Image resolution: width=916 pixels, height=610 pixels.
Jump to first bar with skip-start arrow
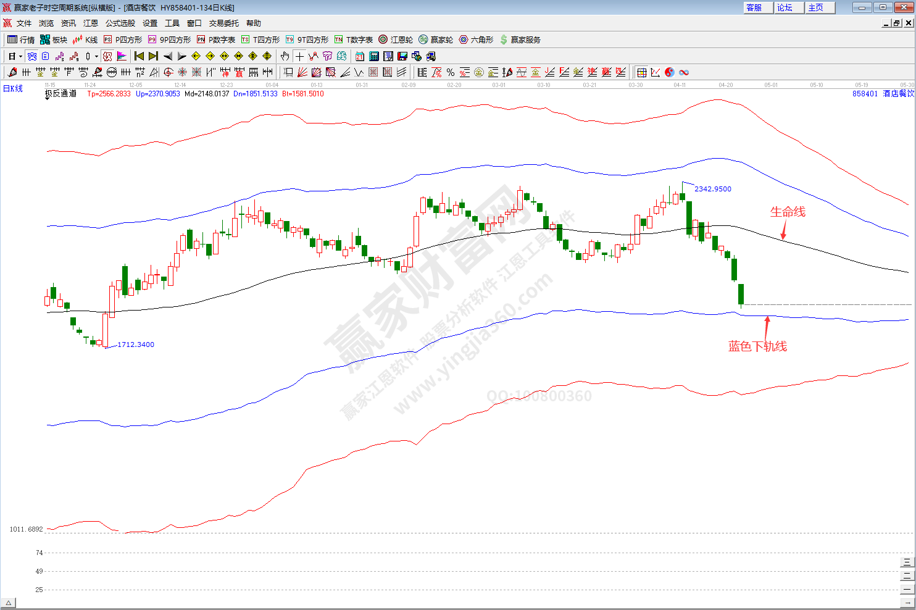[139, 56]
